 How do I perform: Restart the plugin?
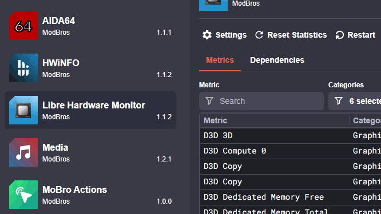[355, 35]
